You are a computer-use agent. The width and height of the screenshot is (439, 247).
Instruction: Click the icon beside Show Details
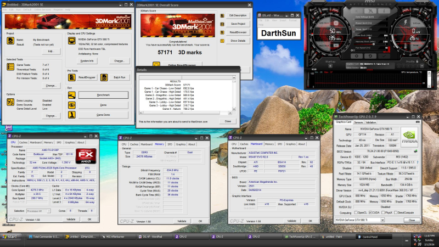pos(222,41)
